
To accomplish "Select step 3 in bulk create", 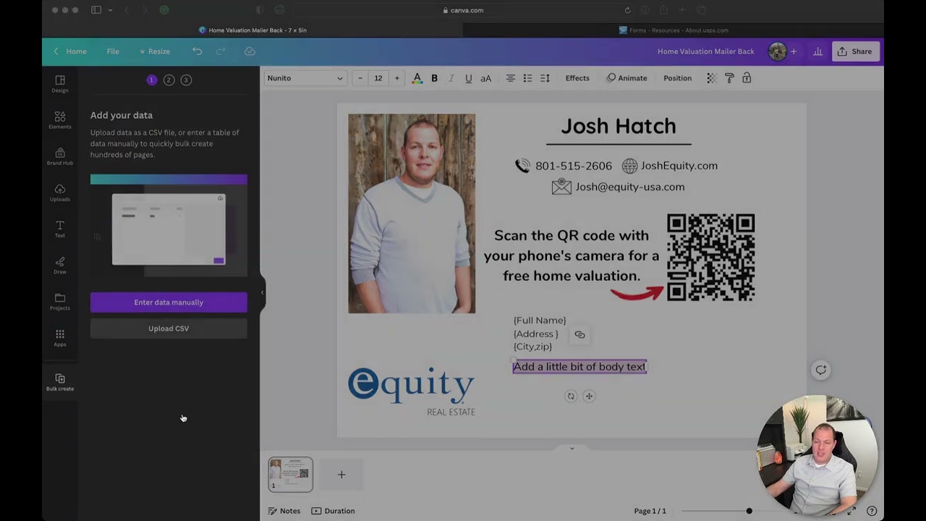I will tap(186, 80).
